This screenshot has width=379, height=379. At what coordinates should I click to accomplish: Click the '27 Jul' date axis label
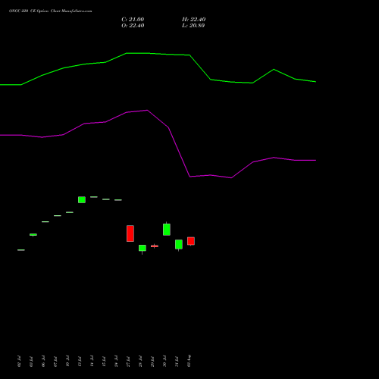click(128, 362)
